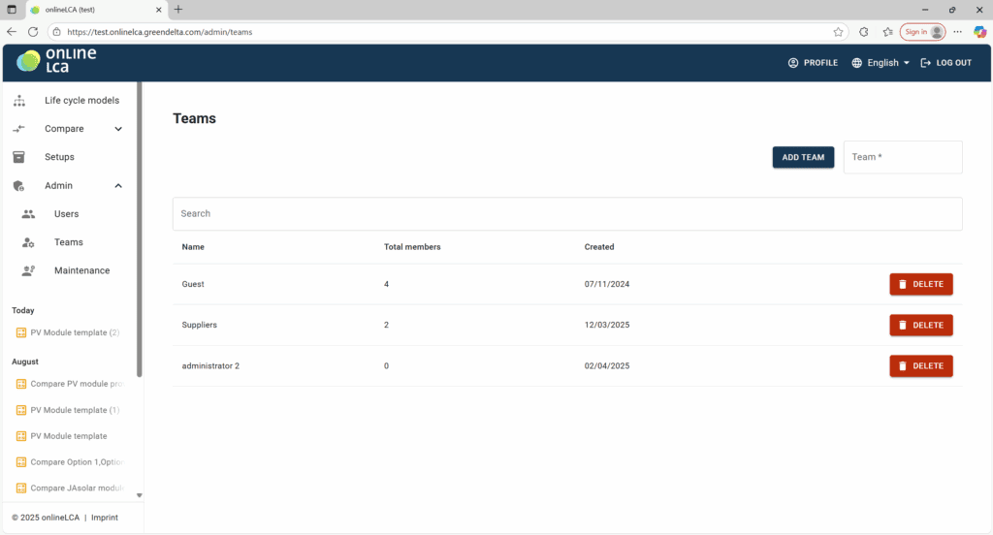993x535 pixels.
Task: Click the browser refresh icon
Action: point(33,32)
